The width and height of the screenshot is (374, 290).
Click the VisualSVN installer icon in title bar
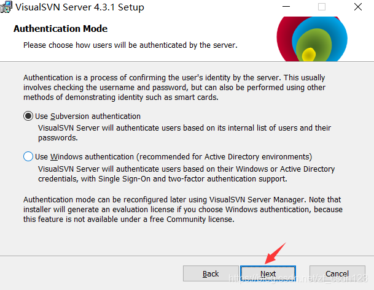click(6, 7)
